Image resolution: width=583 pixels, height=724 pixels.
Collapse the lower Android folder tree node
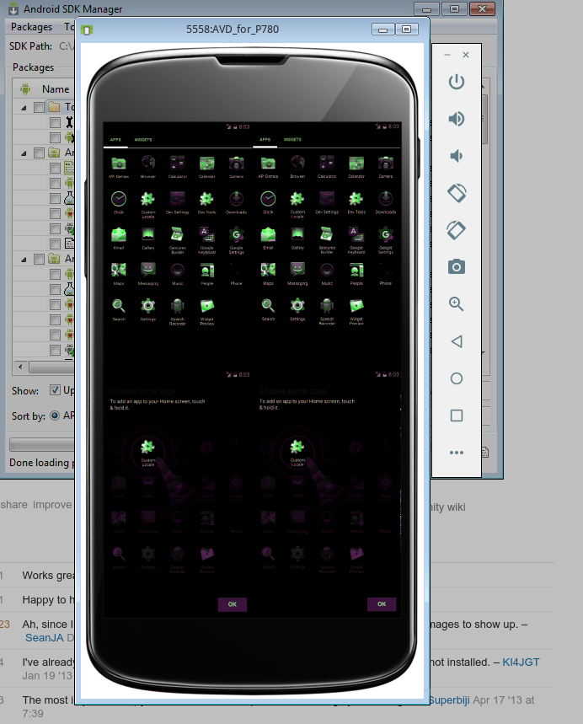[x=24, y=260]
